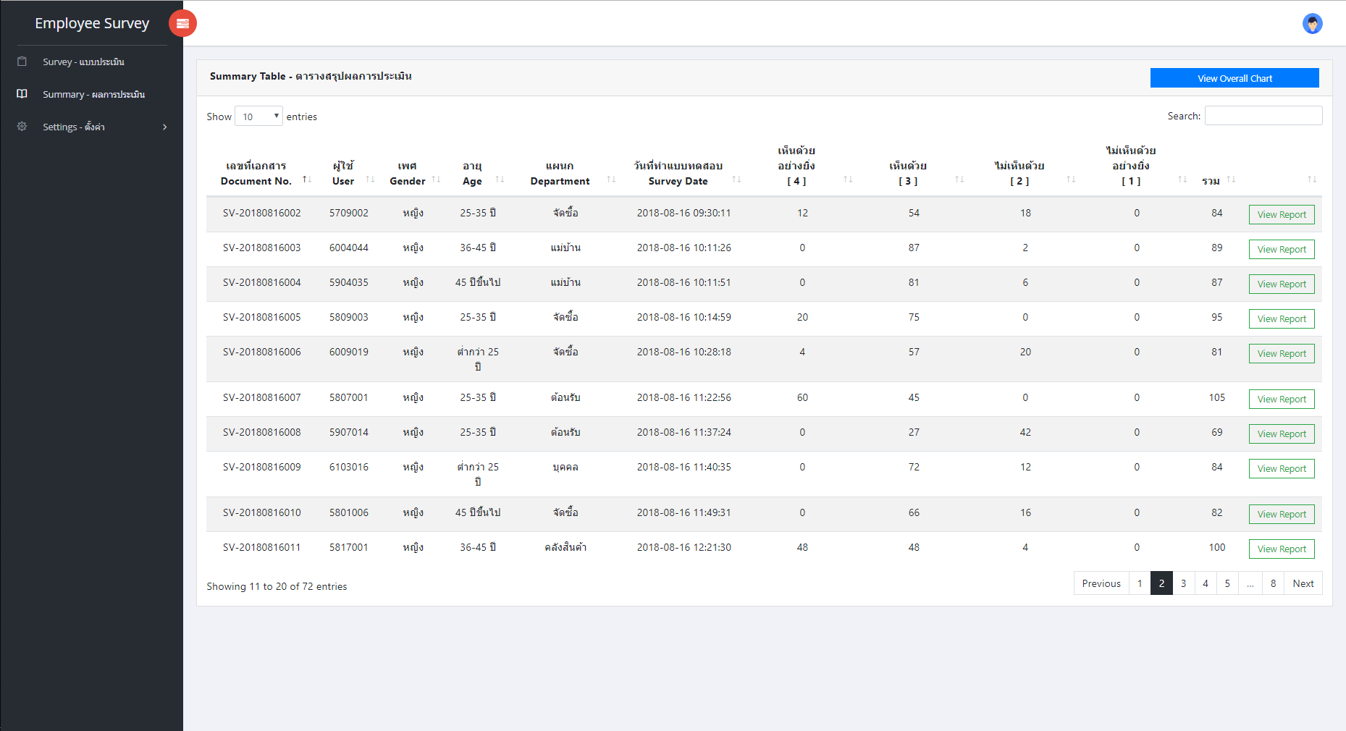Sort table by Age column arrows
Image resolution: width=1346 pixels, height=731 pixels.
click(500, 179)
